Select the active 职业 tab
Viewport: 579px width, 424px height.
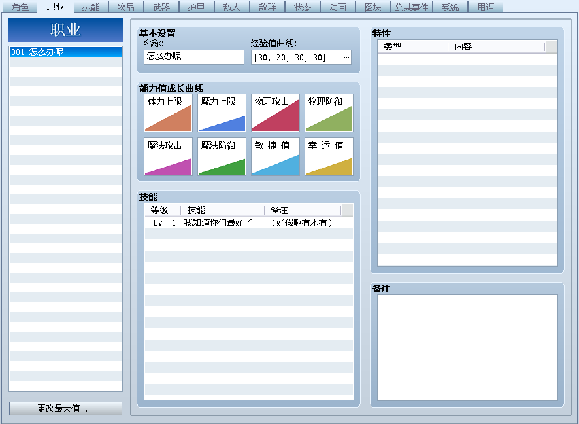click(x=56, y=7)
